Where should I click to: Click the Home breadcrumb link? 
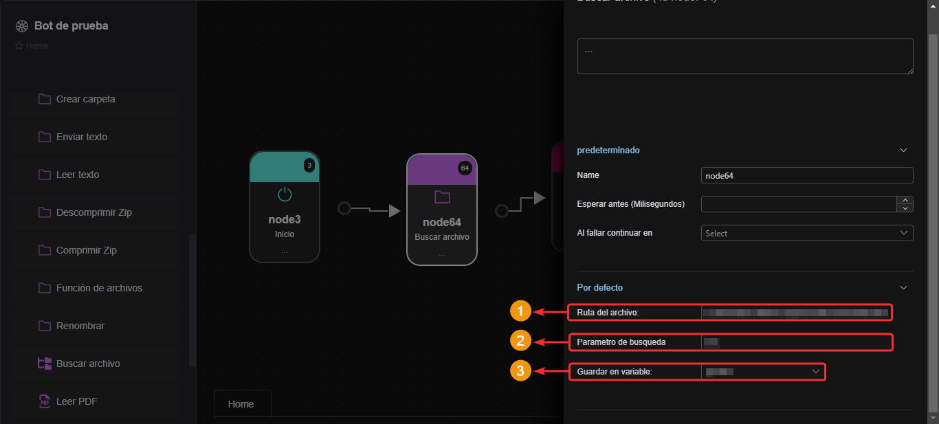[37, 46]
